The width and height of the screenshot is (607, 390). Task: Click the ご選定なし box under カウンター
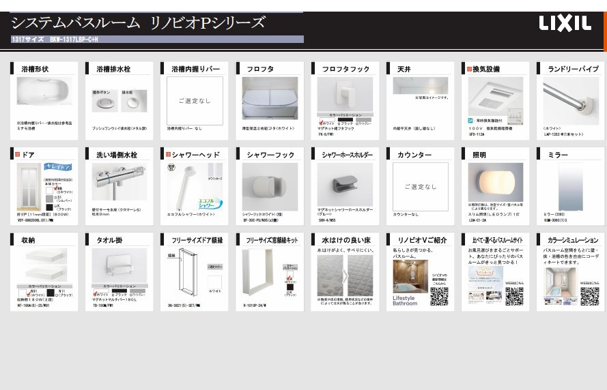[x=421, y=186]
